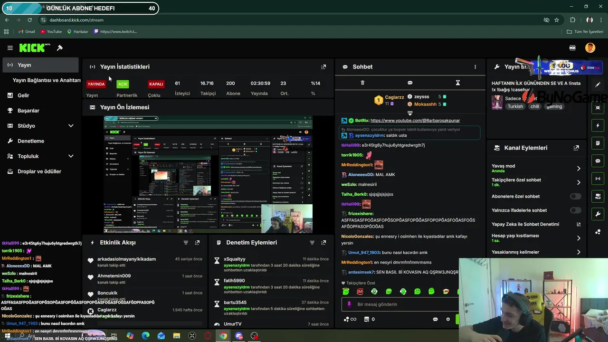608x342 pixels.
Task: Click the microphone icon in message field
Action: pyautogui.click(x=349, y=304)
